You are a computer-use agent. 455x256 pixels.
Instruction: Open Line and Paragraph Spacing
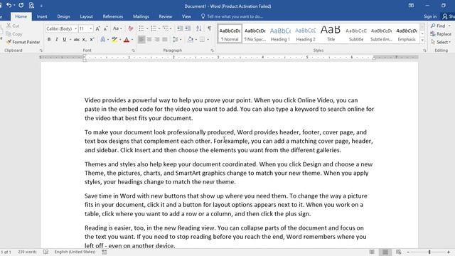(176, 40)
